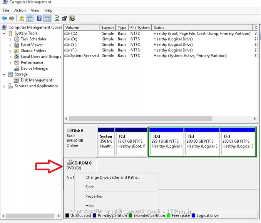
Task: Click the Computer Management root icon
Action: [x=4, y=27]
